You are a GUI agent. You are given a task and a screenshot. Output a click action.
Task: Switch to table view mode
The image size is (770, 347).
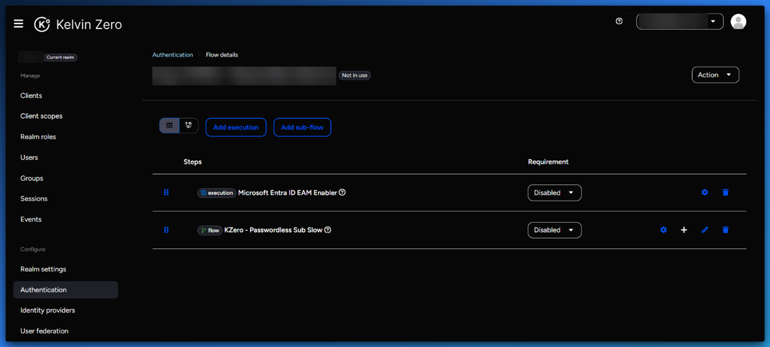click(170, 126)
